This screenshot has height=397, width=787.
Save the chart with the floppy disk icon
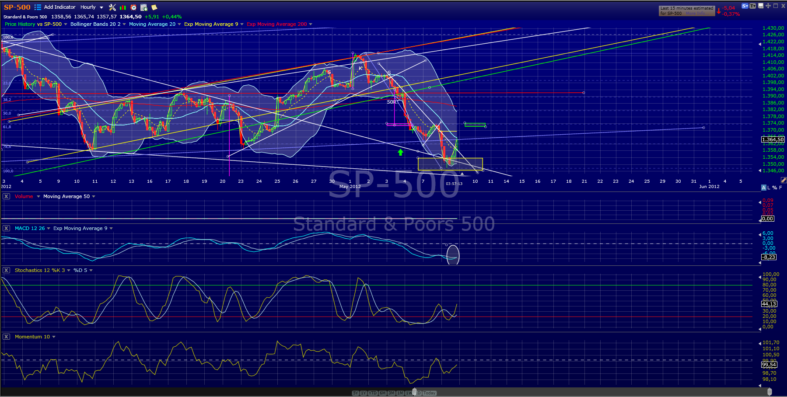pyautogui.click(x=761, y=6)
